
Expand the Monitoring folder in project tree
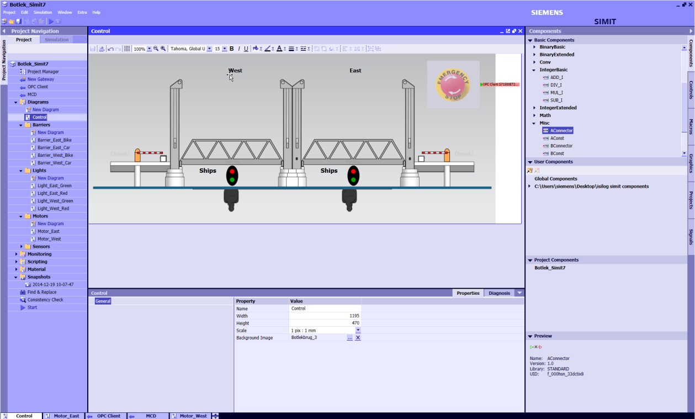tap(17, 254)
